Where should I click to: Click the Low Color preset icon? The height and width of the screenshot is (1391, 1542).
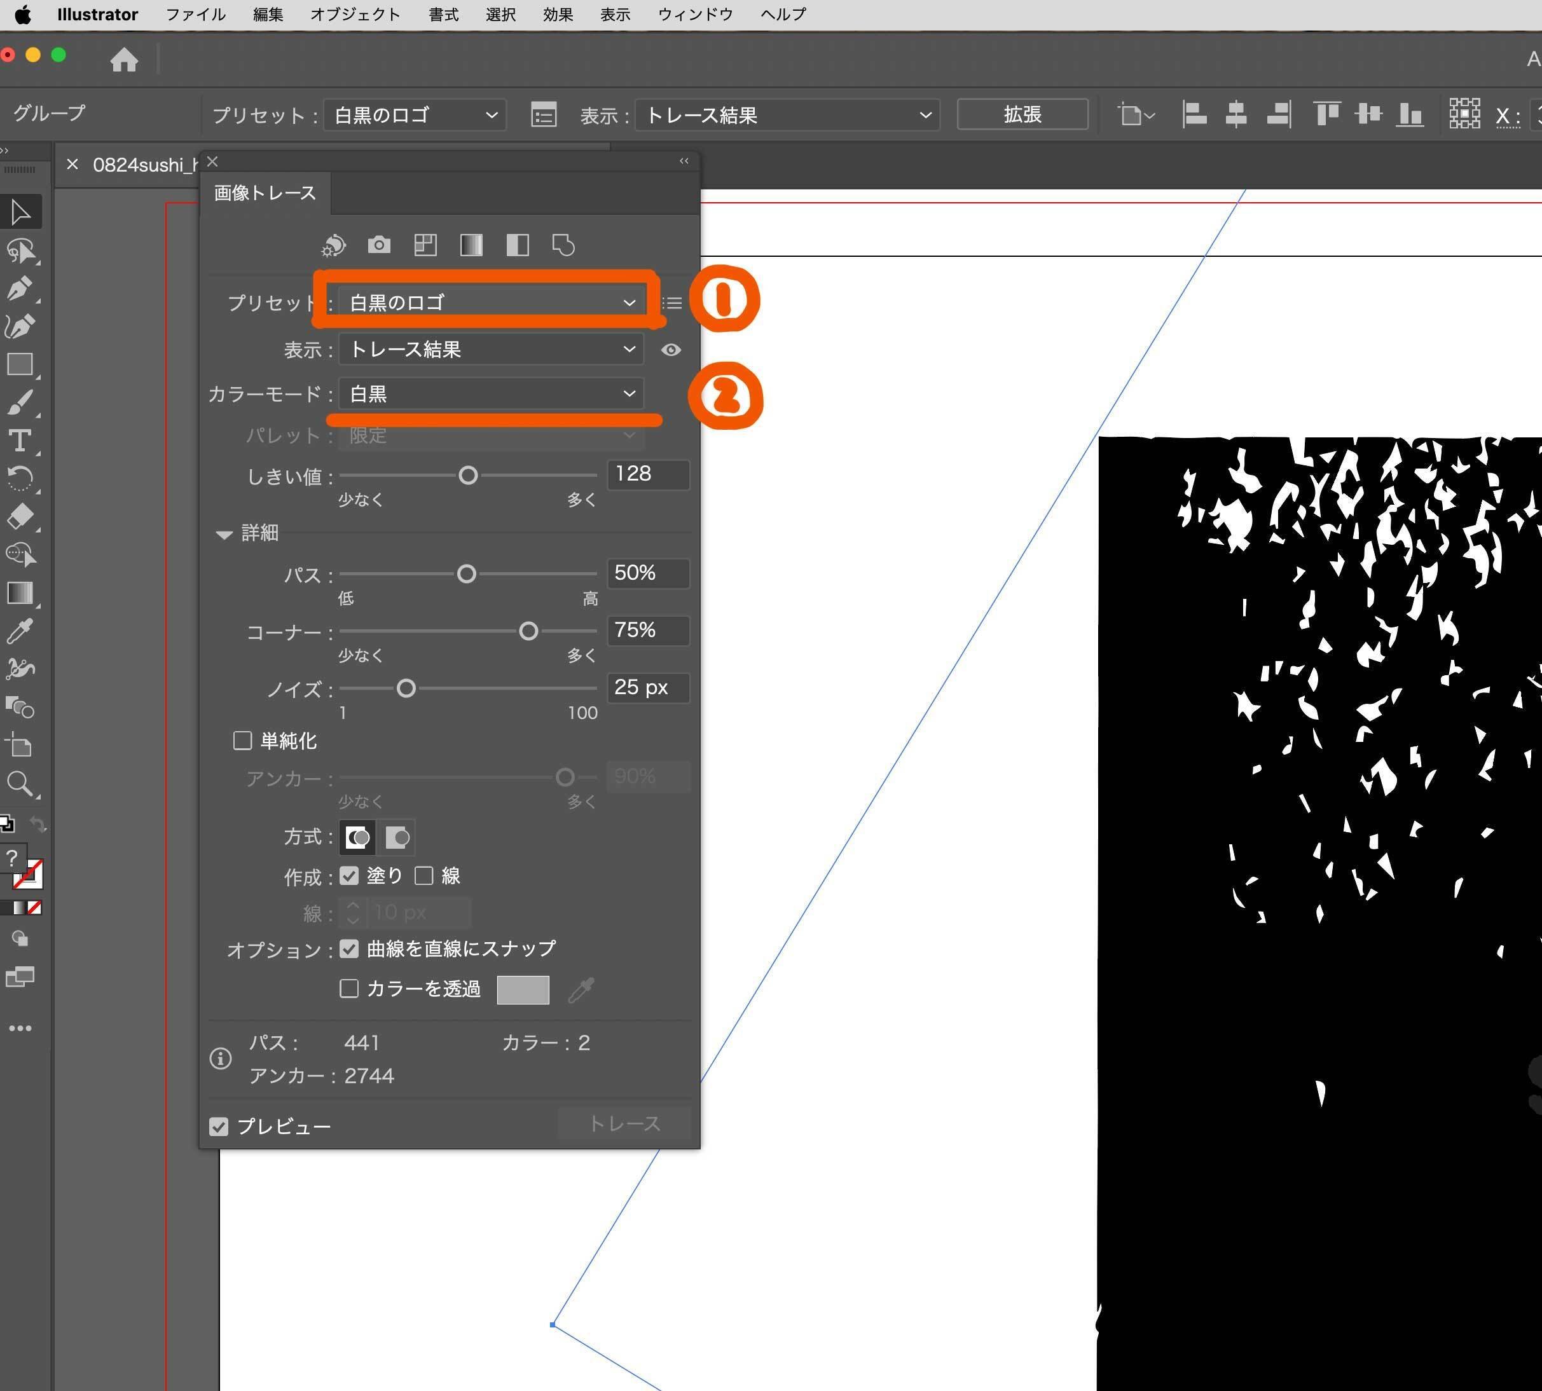click(425, 245)
